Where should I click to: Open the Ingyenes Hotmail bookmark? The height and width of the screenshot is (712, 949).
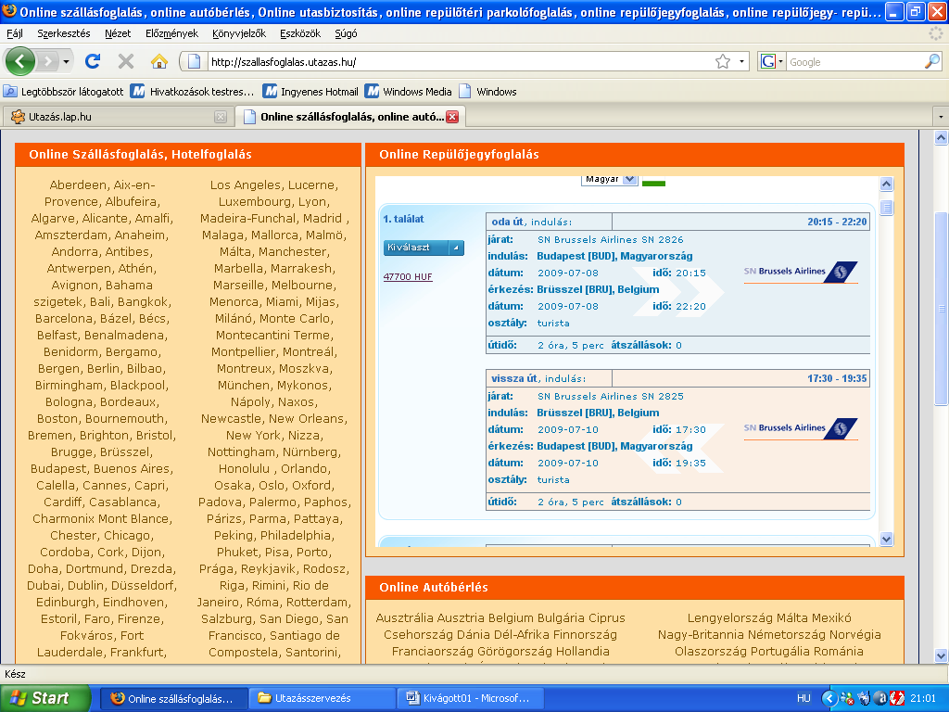click(310, 92)
